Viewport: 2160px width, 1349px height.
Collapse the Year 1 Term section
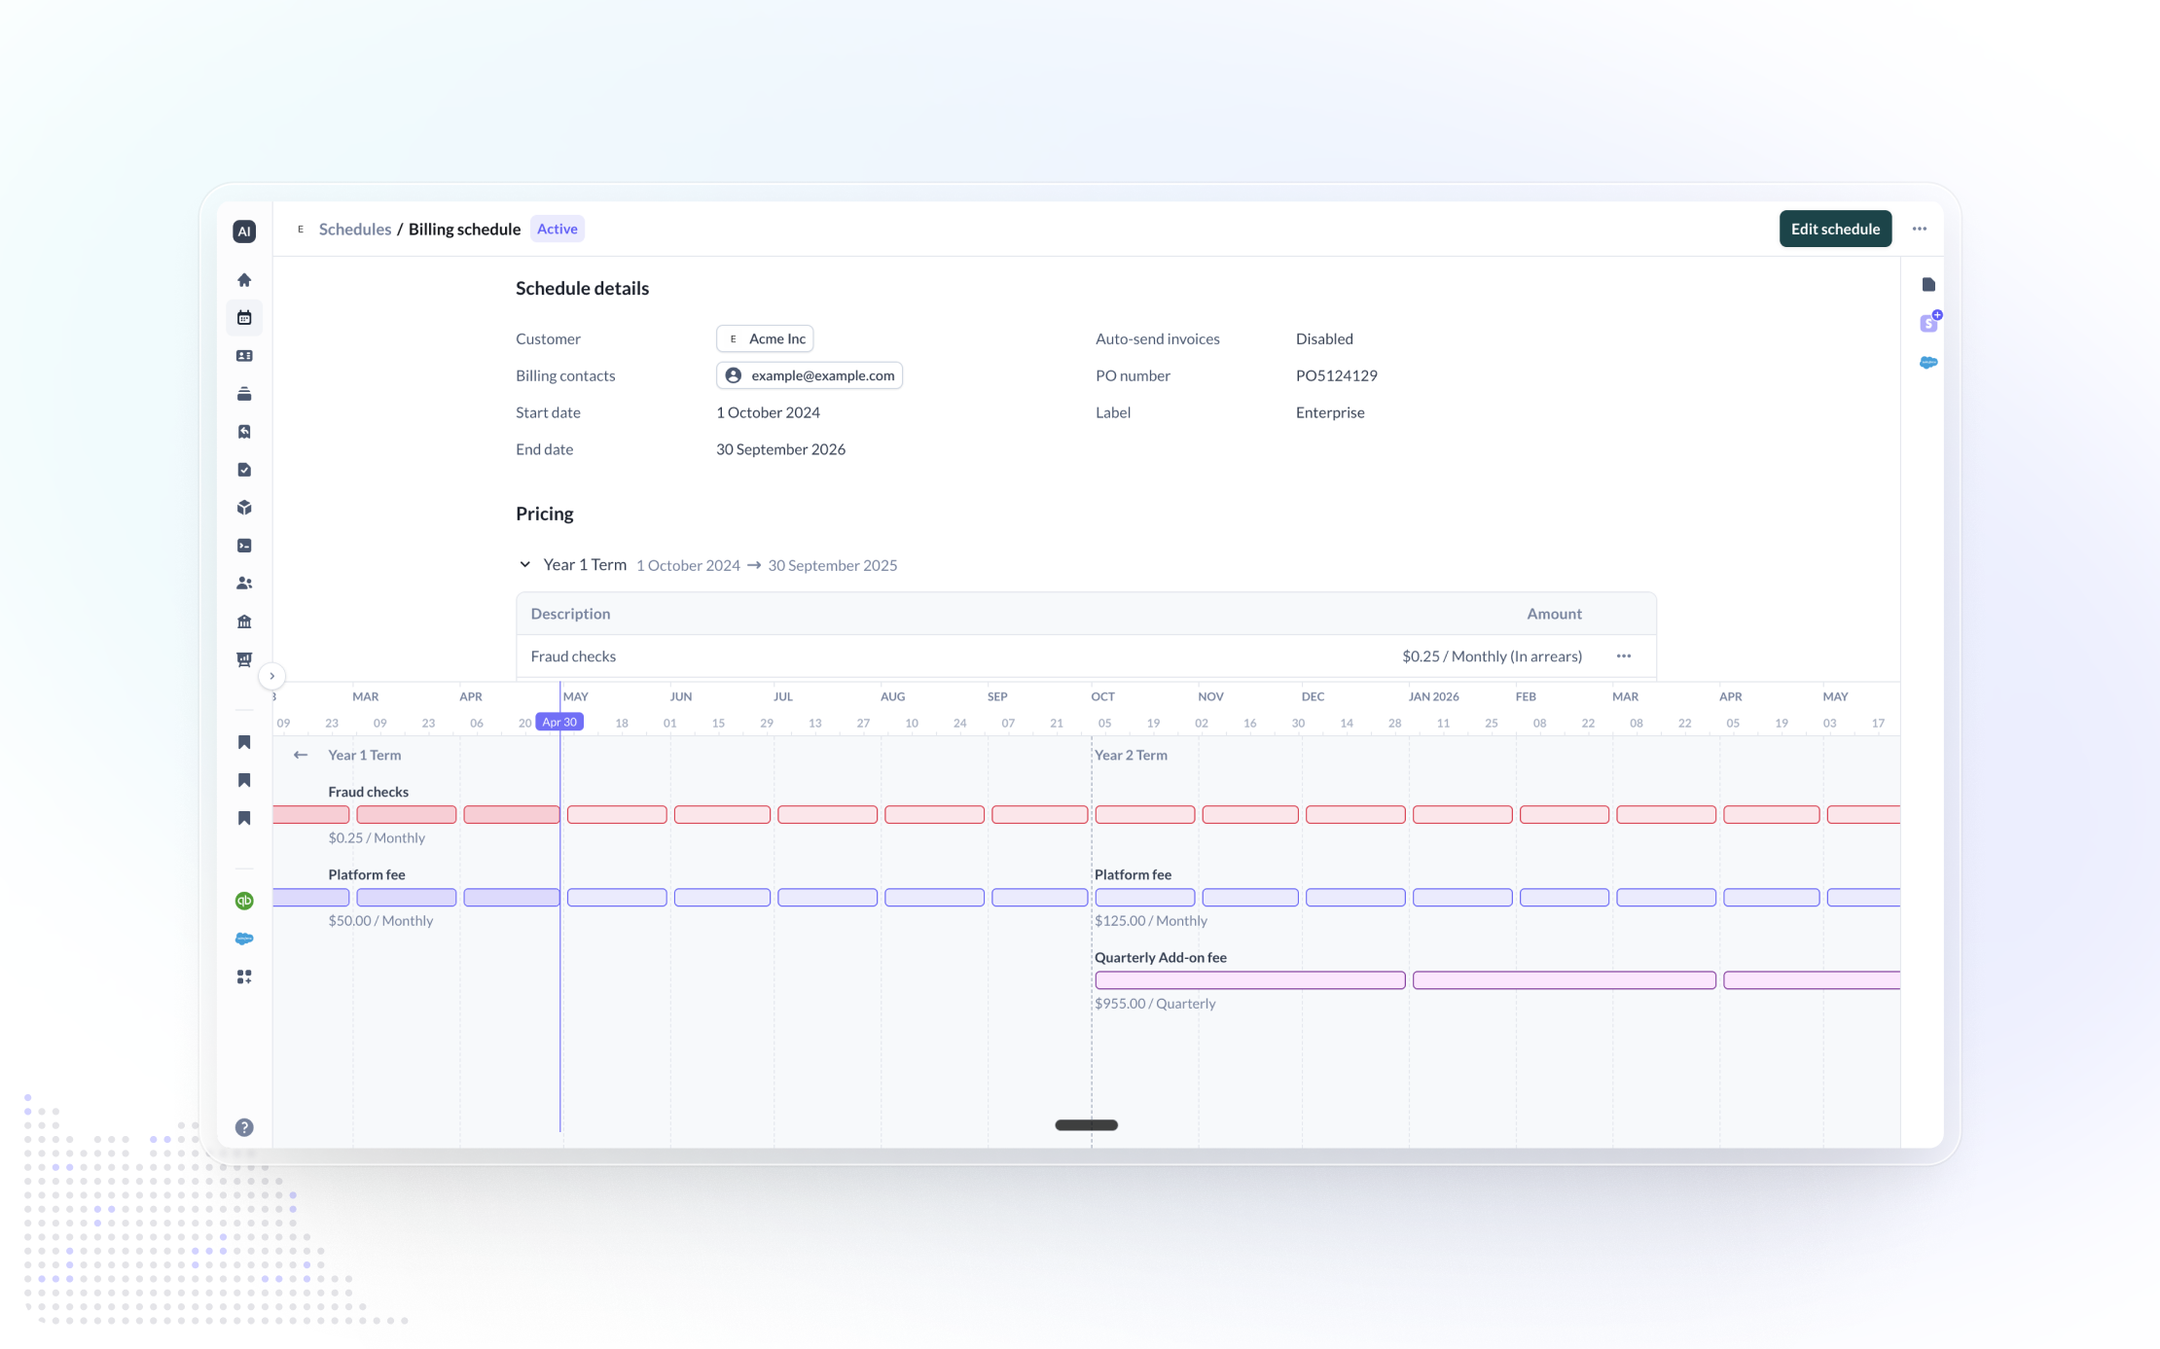tap(525, 565)
